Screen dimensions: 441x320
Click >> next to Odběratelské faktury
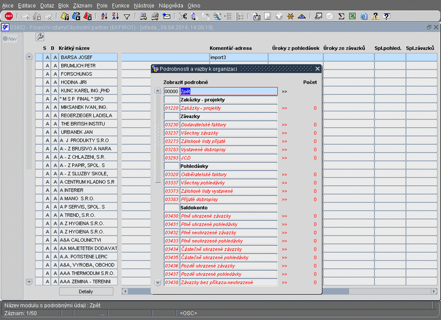click(284, 175)
